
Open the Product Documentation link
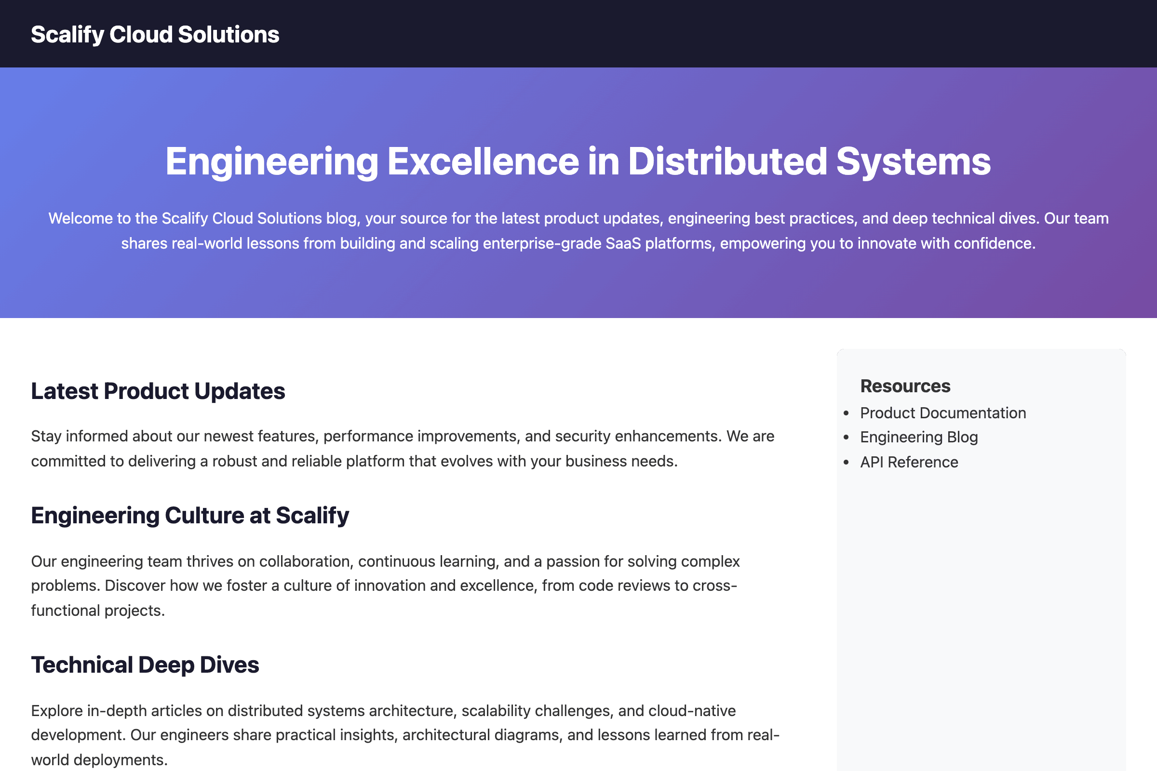pos(942,413)
